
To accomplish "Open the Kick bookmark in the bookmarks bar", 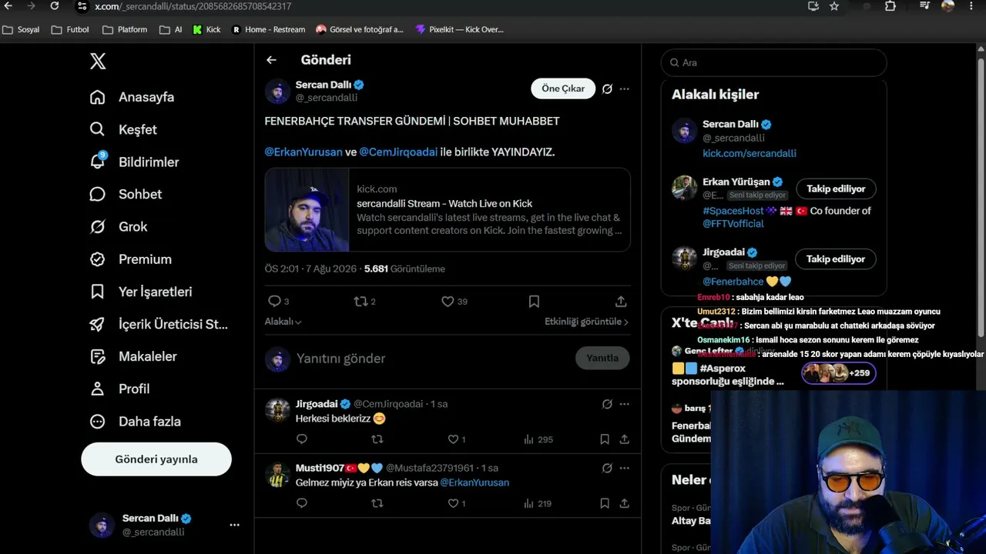I will click(x=206, y=30).
